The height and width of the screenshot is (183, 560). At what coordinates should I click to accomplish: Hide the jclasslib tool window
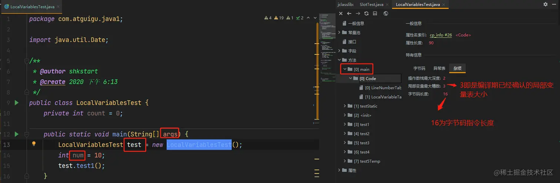(554, 4)
